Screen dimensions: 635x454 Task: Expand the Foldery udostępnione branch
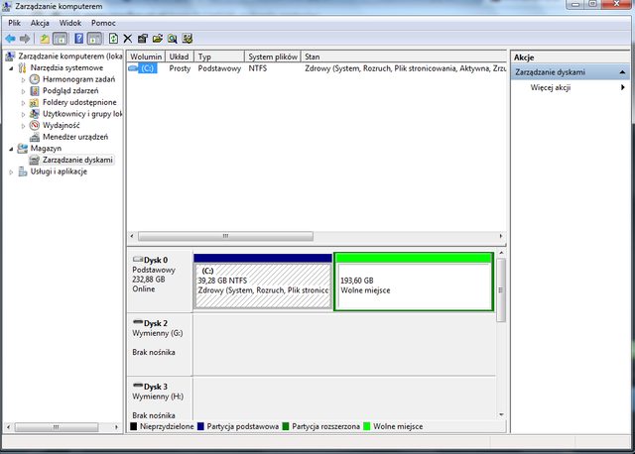click(23, 103)
